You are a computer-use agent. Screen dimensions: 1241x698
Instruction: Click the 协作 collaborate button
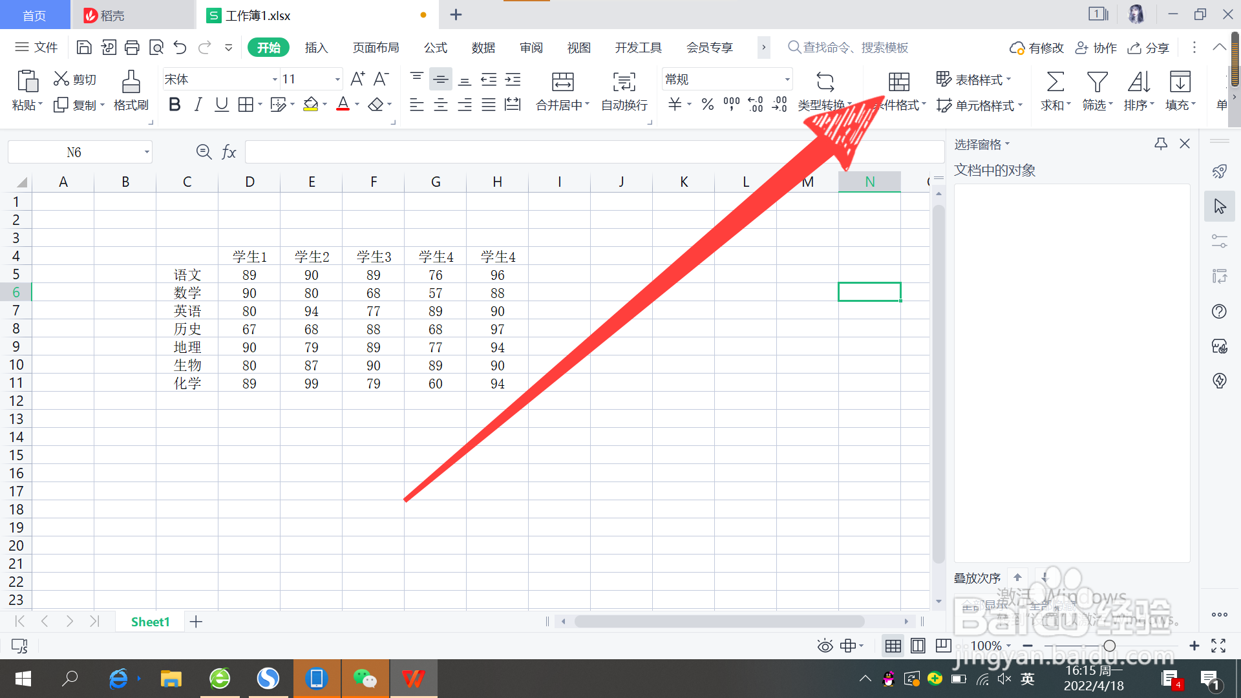click(x=1096, y=48)
